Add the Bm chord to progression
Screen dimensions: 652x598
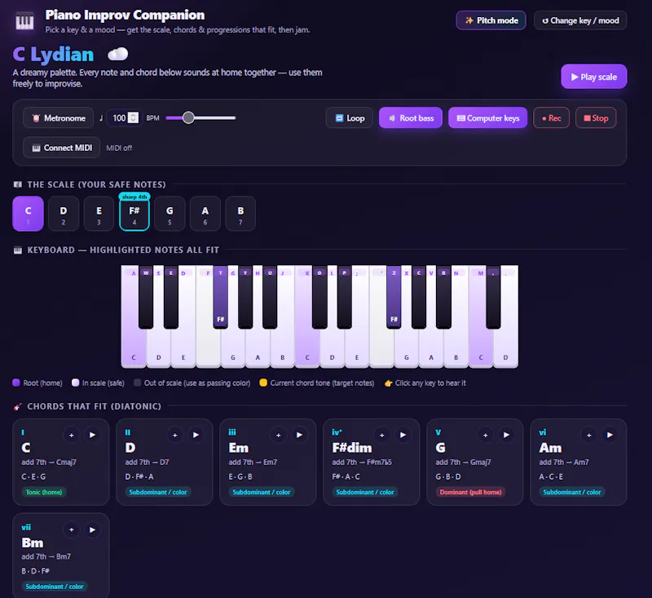pyautogui.click(x=72, y=529)
